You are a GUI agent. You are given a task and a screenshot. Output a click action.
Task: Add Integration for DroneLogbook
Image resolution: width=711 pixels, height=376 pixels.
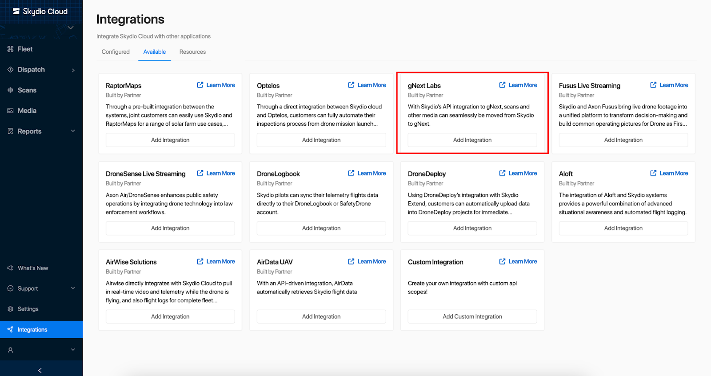click(321, 228)
